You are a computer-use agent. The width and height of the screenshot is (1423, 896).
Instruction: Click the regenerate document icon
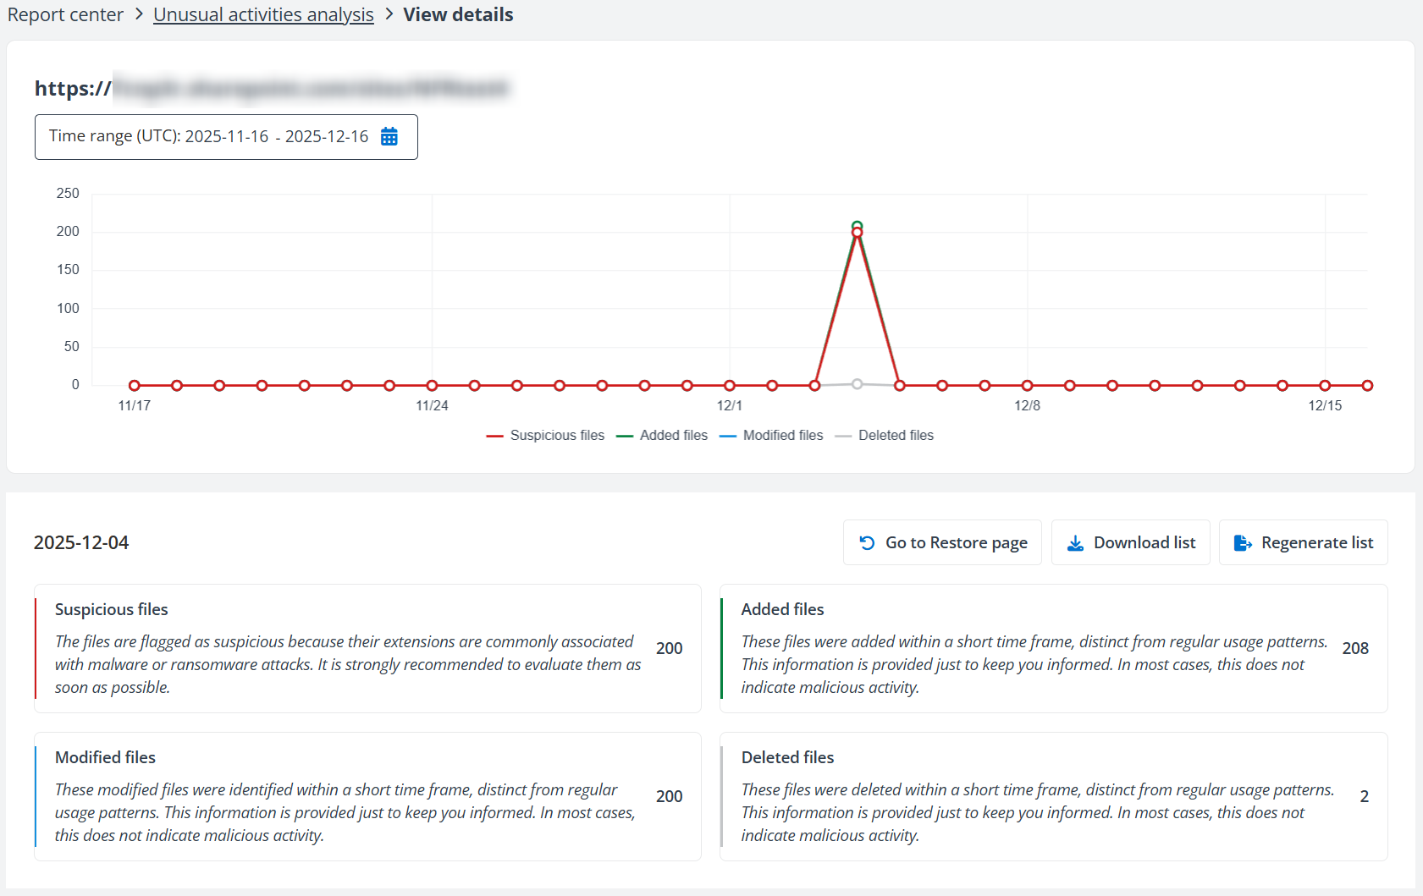coord(1243,542)
